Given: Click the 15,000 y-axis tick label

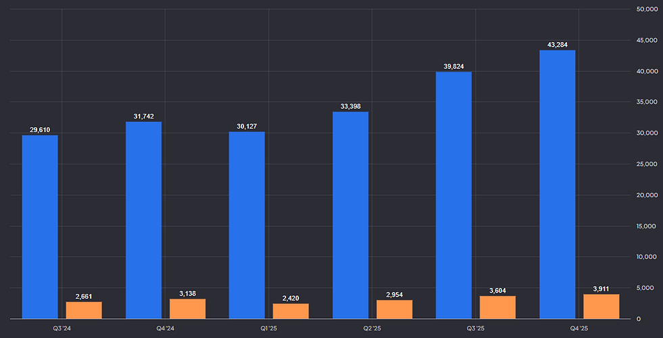Looking at the screenshot, I should (647, 226).
